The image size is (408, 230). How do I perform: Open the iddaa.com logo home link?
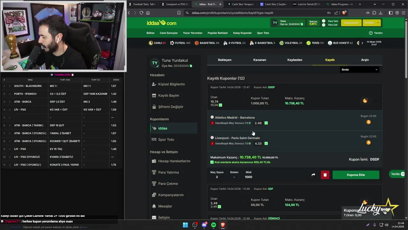tap(161, 23)
